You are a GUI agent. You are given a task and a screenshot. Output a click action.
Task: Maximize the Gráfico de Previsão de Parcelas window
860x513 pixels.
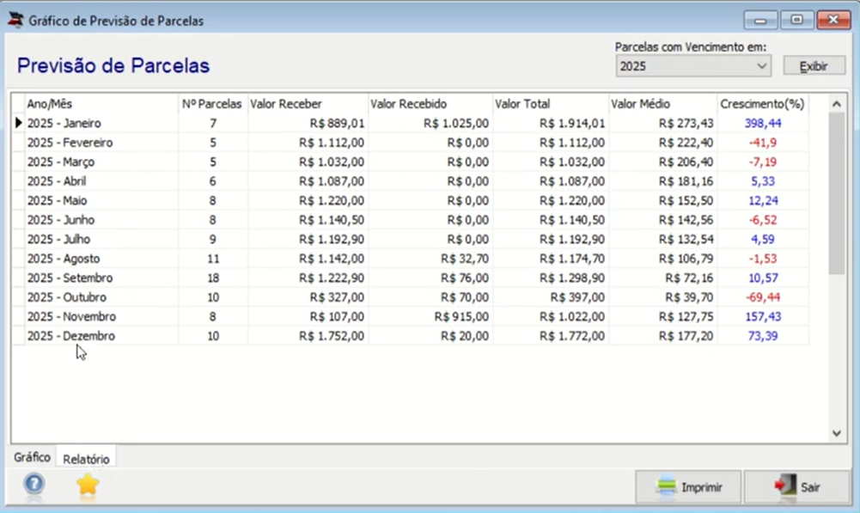point(796,21)
